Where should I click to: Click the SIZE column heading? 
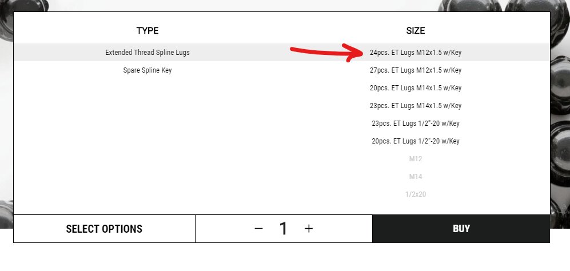416,30
